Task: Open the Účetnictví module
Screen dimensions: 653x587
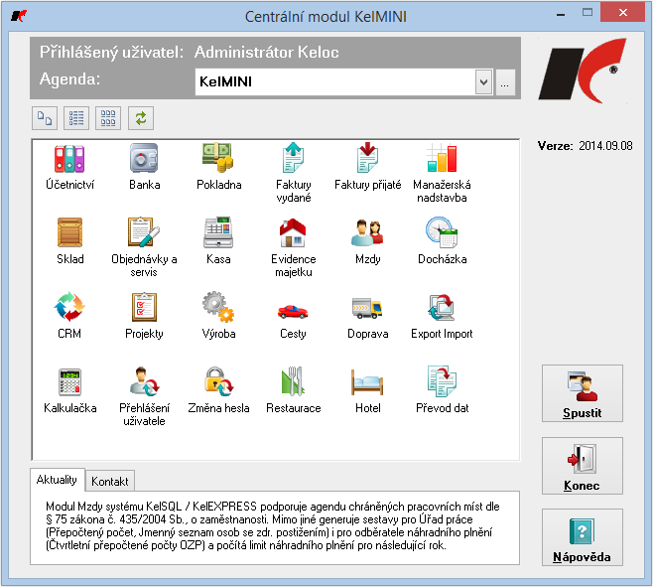Action: [x=69, y=166]
